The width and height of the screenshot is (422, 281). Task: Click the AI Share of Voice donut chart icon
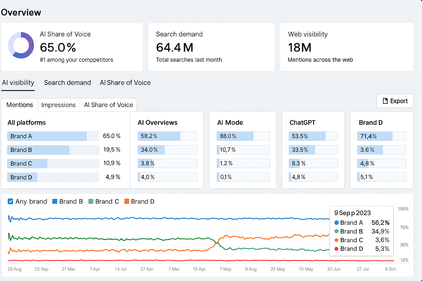pyautogui.click(x=21, y=45)
